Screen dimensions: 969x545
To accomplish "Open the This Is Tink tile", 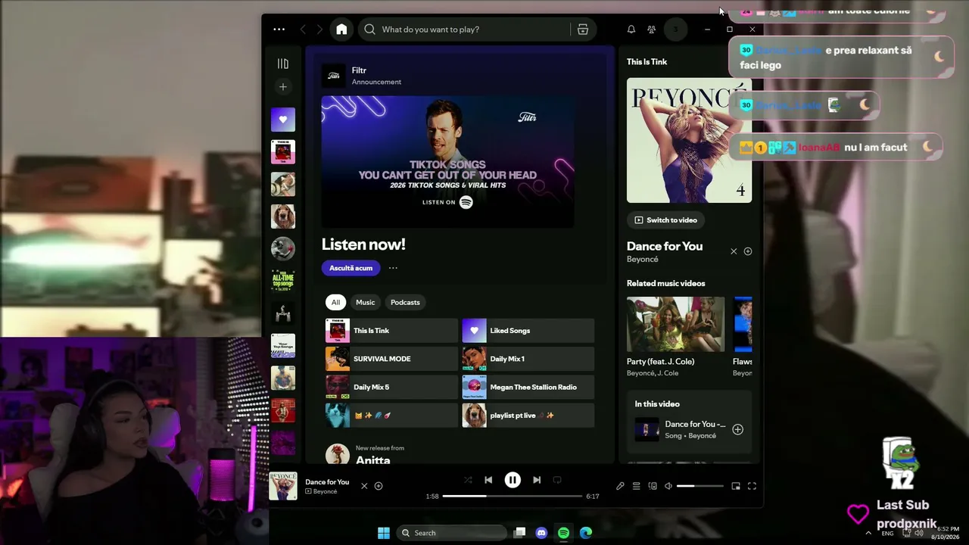I will tap(391, 331).
